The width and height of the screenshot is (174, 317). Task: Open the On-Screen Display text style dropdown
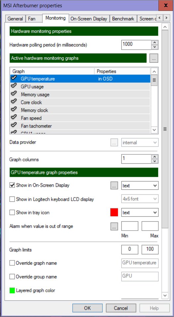[x=140, y=185]
